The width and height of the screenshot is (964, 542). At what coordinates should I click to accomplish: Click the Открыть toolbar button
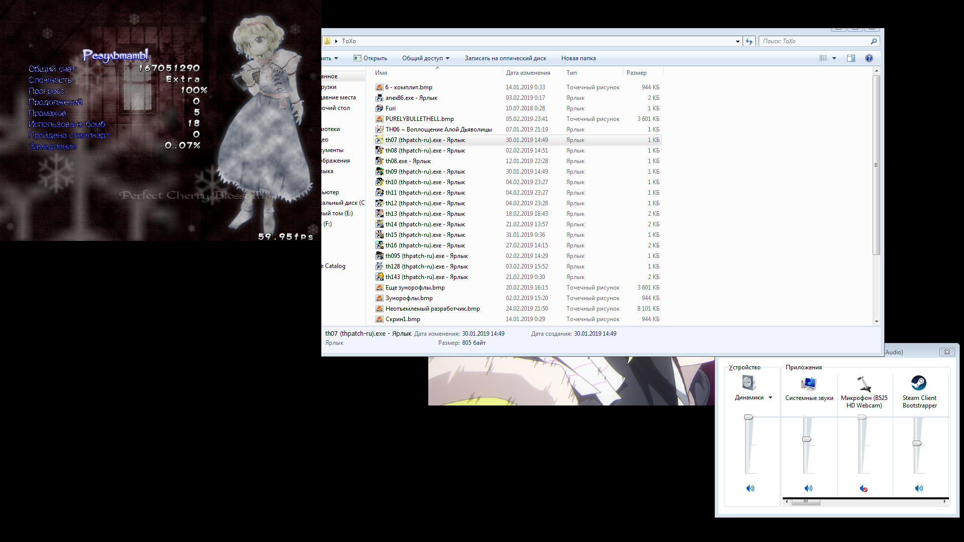[x=371, y=58]
